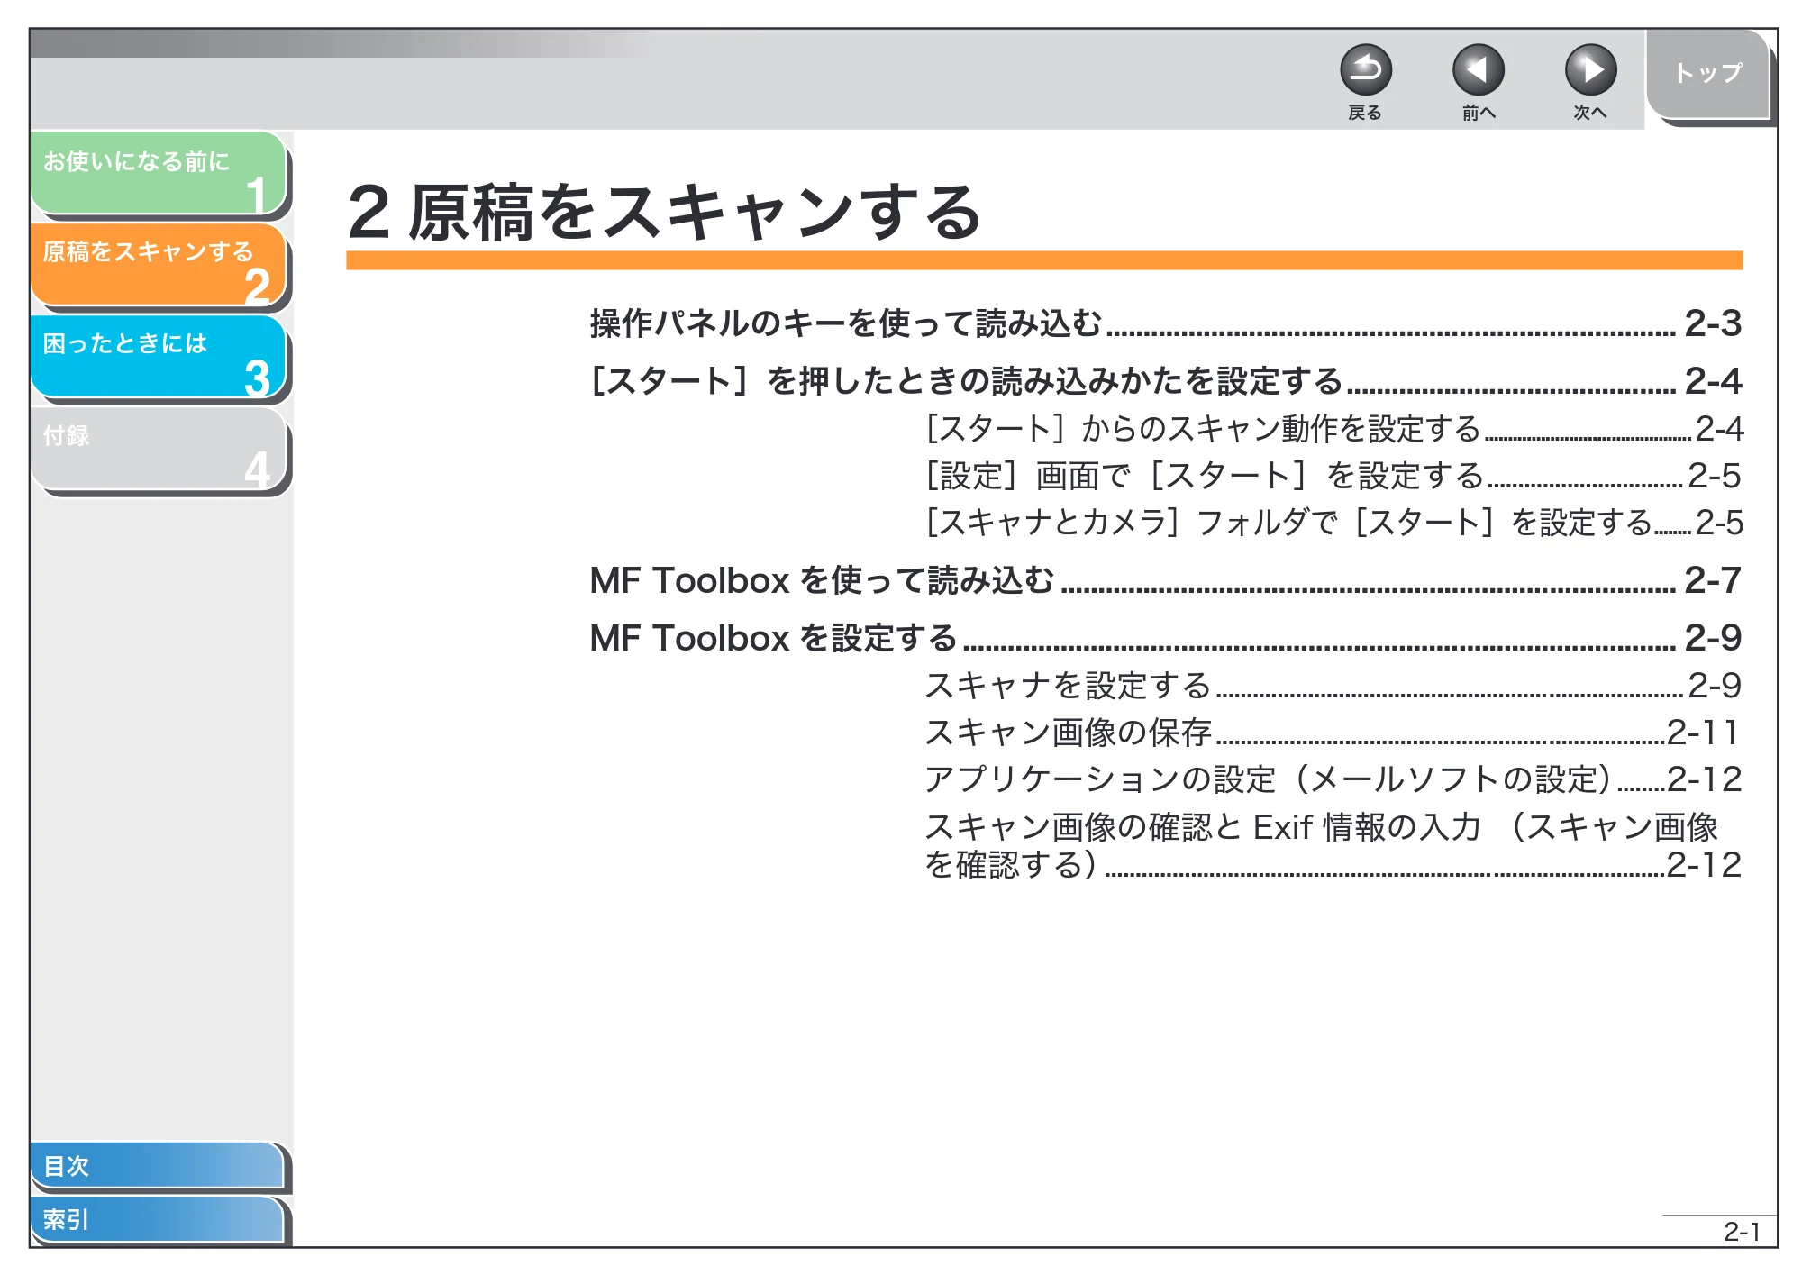Click the 前へ previous page arrow icon
This screenshot has height=1275, width=1802.
[x=1479, y=70]
